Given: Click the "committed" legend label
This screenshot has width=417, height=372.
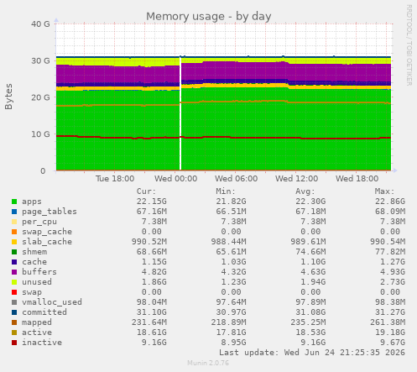Looking at the screenshot, I should pyautogui.click(x=44, y=312).
